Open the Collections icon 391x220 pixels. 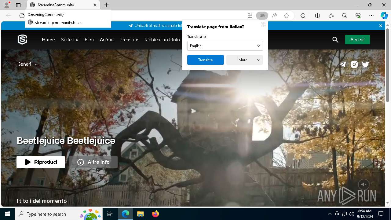click(x=345, y=16)
